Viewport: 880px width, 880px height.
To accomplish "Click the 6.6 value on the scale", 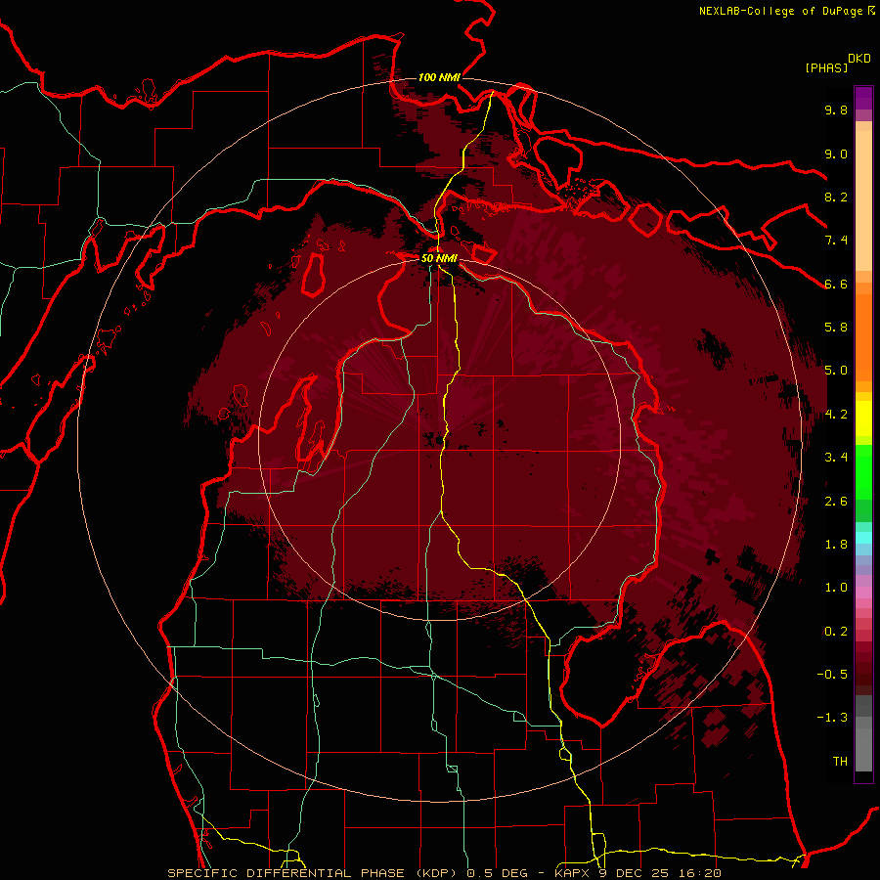I will [836, 284].
